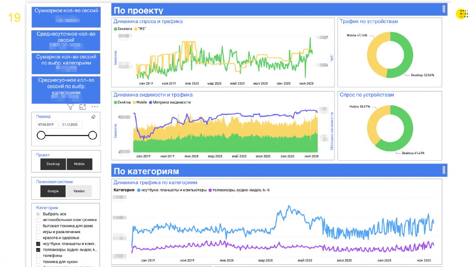Uncheck the ноутбуки, планшеты и комп.. category
Image resolution: width=476 pixels, height=267 pixels.
pyautogui.click(x=38, y=244)
